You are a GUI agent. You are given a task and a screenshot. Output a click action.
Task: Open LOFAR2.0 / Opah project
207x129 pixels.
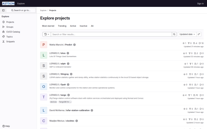point(58,85)
